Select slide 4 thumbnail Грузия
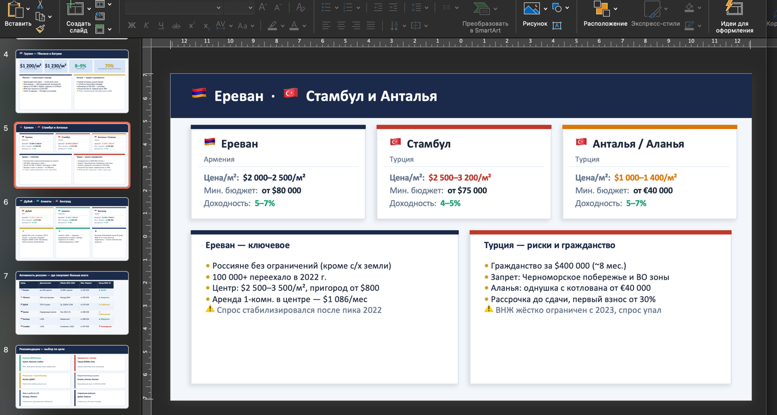The height and width of the screenshot is (415, 777). 72,81
